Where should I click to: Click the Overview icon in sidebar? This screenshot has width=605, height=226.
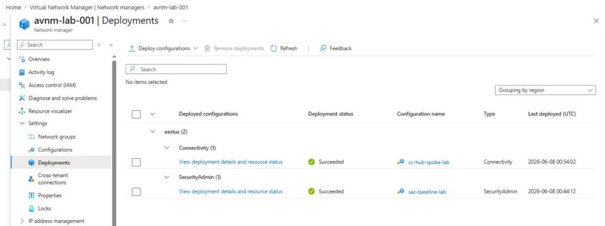click(22, 59)
